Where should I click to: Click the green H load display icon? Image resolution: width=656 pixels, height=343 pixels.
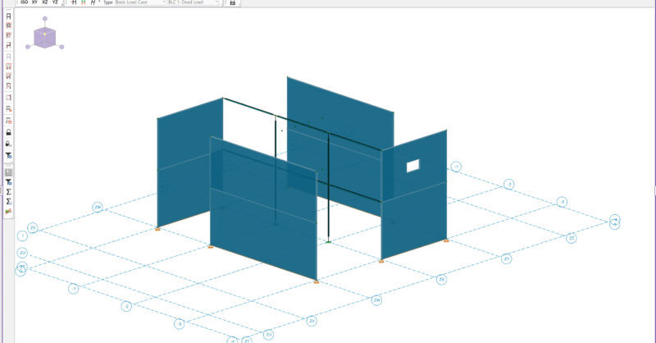tap(83, 2)
